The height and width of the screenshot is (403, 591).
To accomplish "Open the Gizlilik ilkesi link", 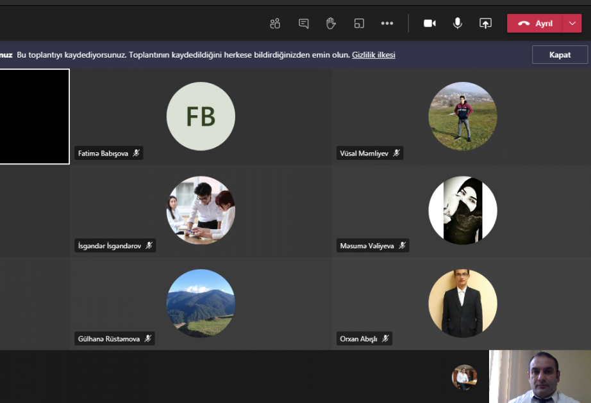I will [x=374, y=55].
